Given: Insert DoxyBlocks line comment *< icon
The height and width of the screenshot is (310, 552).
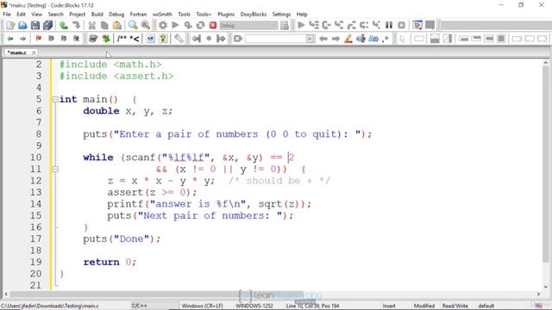Looking at the screenshot, I should pos(135,39).
